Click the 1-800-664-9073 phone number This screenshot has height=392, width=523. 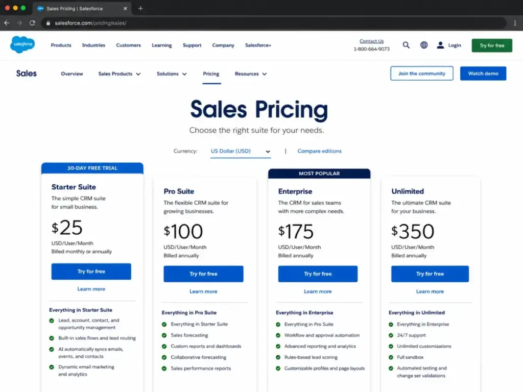click(372, 49)
